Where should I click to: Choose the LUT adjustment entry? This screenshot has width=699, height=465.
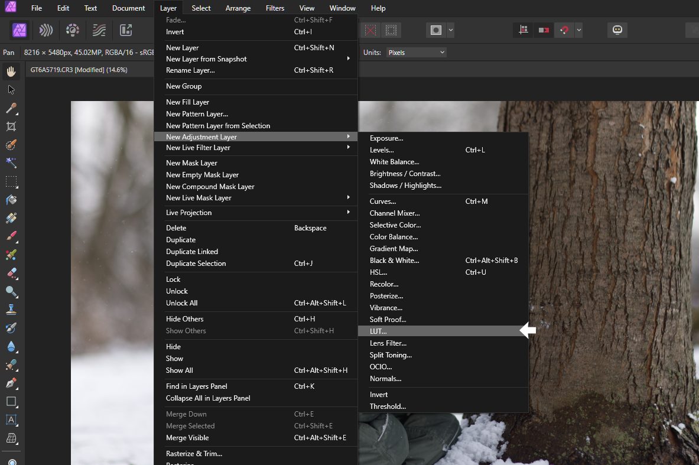[379, 331]
